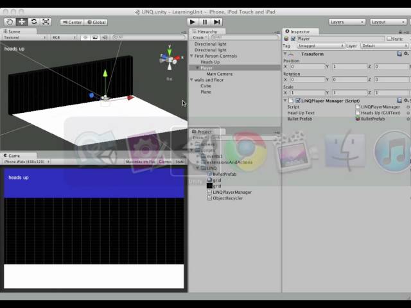The height and width of the screenshot is (308, 411).
Task: Pause the game with the Pause button
Action: pyautogui.click(x=205, y=22)
